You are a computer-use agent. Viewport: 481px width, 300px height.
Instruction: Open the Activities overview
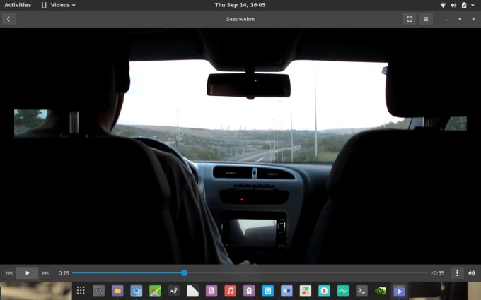tap(18, 5)
